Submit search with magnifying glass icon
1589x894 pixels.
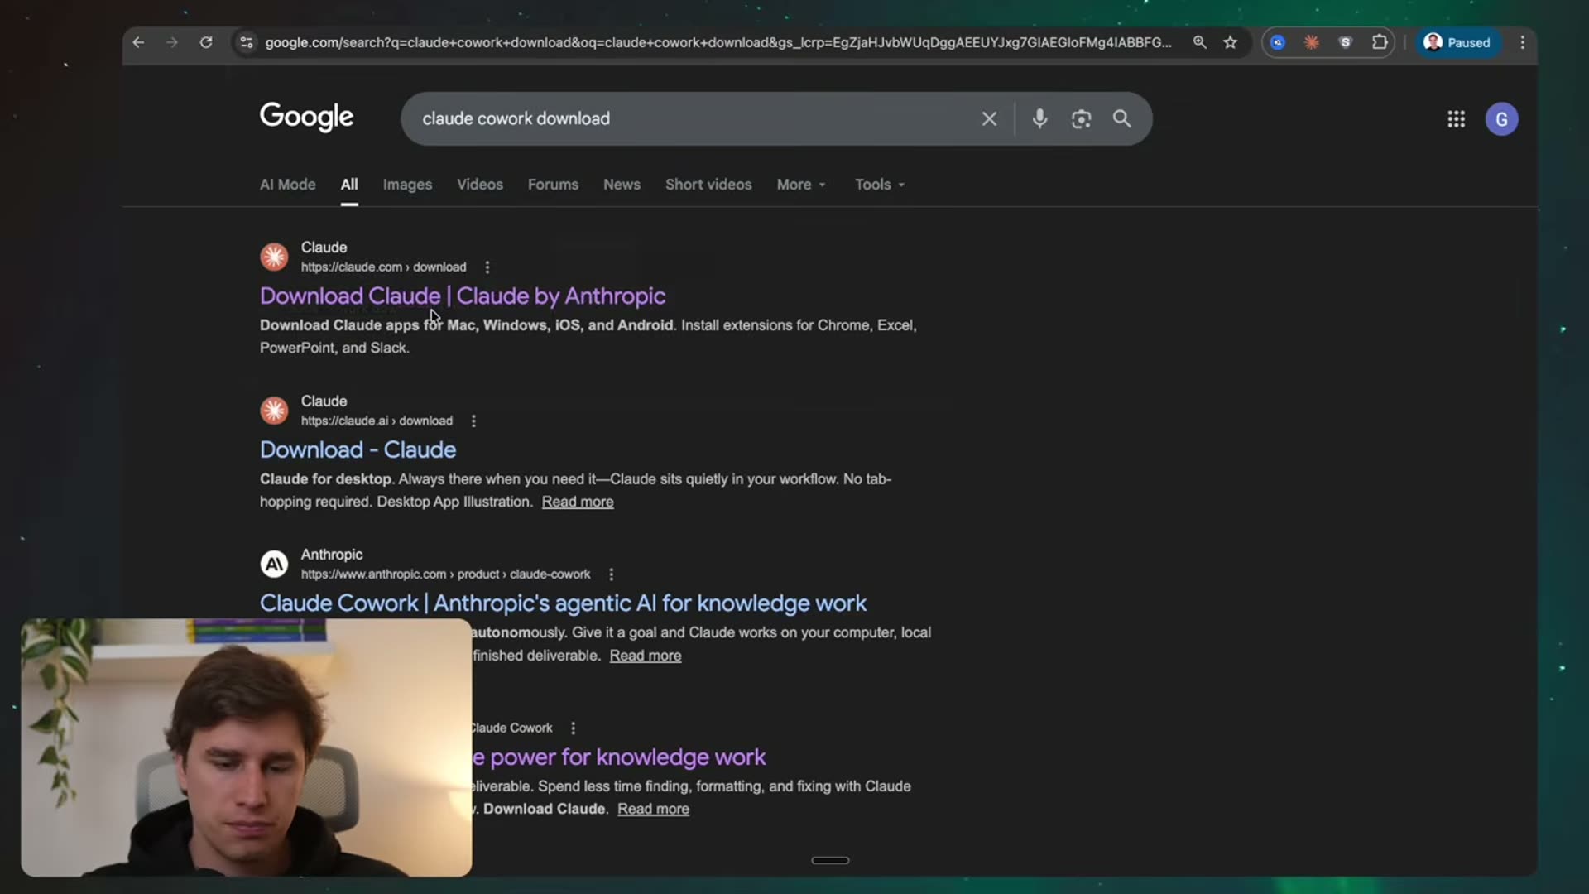[1121, 118]
